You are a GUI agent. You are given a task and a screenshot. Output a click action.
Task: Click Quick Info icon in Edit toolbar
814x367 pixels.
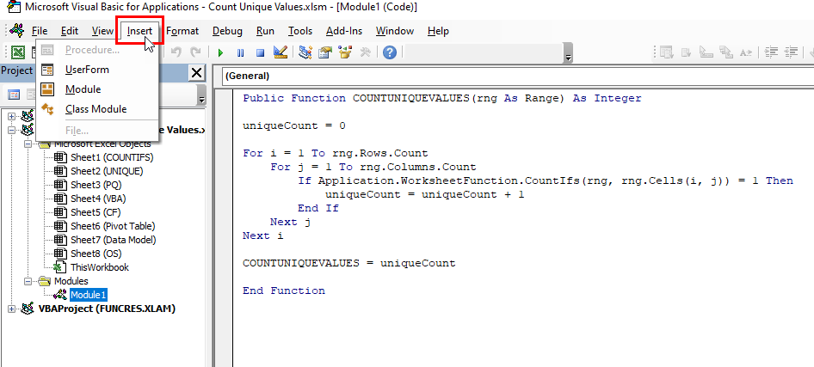point(706,52)
